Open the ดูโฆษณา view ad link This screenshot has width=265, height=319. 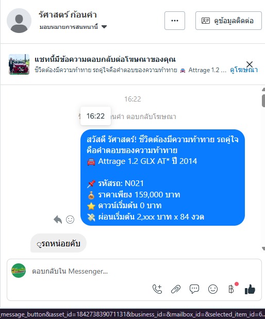[244, 70]
